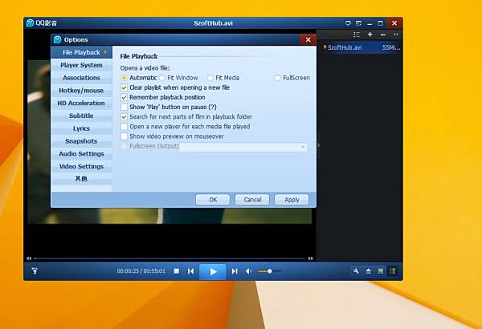The width and height of the screenshot is (482, 329).
Task: Close the Options dialog
Action: 308,39
